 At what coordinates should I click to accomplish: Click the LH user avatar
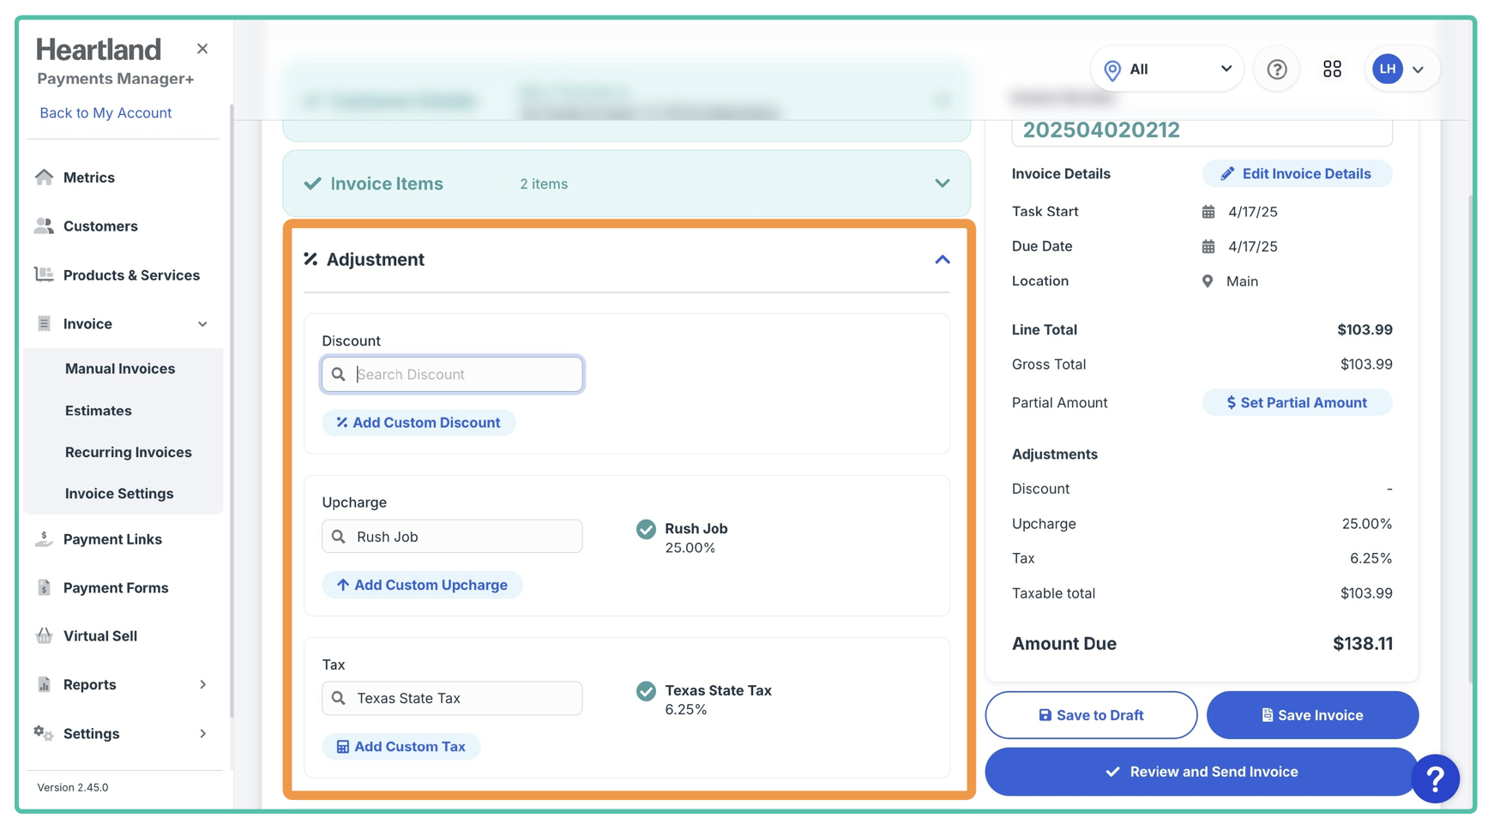1387,69
